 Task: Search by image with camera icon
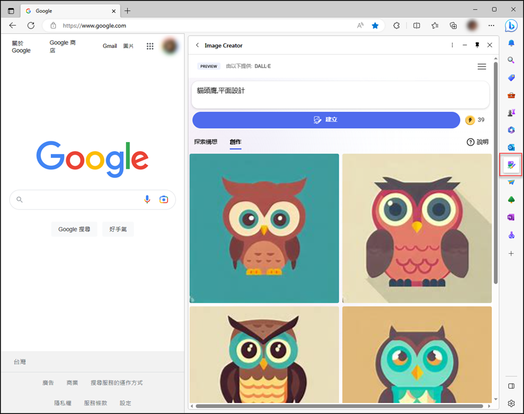click(164, 200)
